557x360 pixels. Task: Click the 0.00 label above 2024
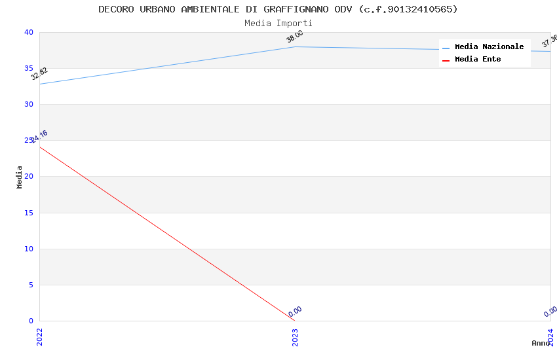(x=550, y=312)
